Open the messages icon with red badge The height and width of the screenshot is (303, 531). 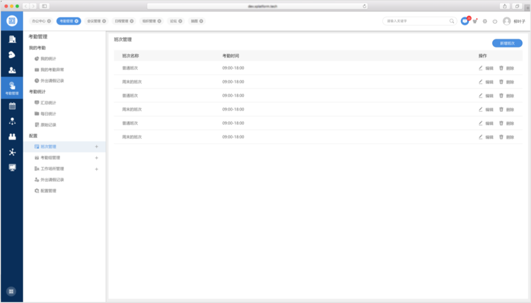pos(465,21)
